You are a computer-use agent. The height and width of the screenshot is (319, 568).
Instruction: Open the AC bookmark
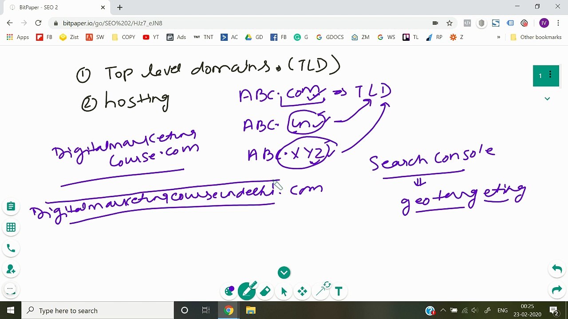tap(229, 37)
